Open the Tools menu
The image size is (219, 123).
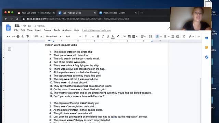pyautogui.click(x=57, y=30)
